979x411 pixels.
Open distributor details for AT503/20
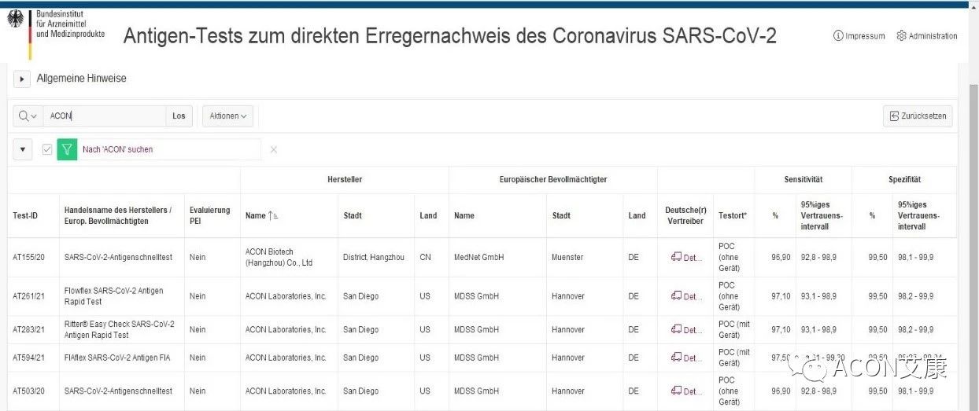tap(685, 391)
